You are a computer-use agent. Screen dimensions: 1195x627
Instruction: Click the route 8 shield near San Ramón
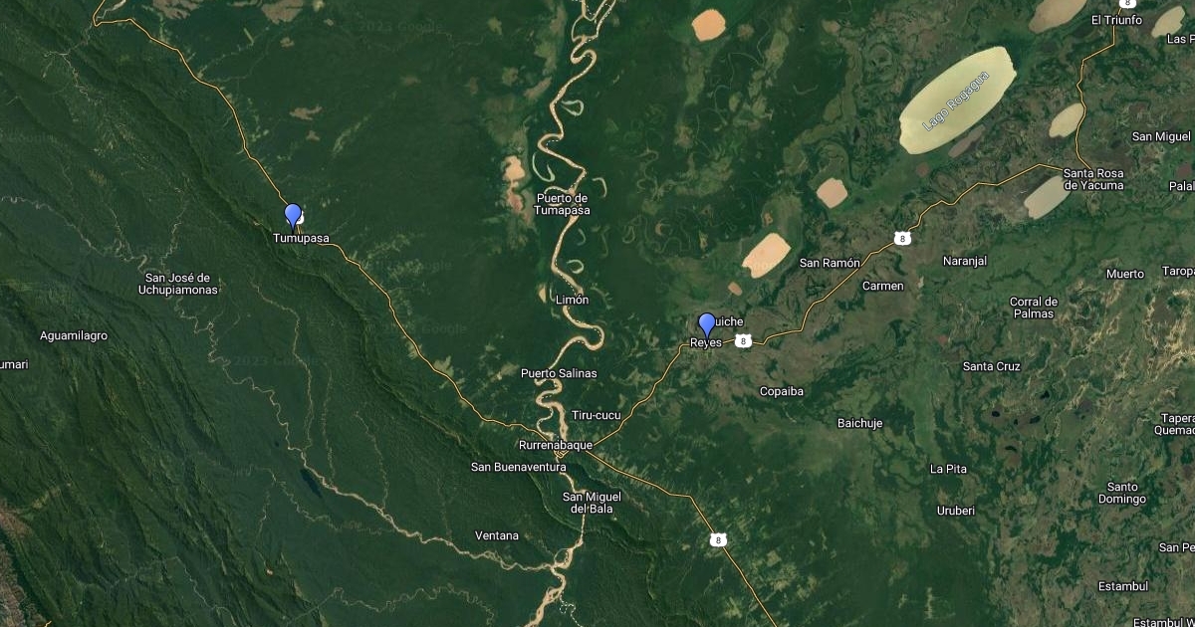click(x=901, y=238)
